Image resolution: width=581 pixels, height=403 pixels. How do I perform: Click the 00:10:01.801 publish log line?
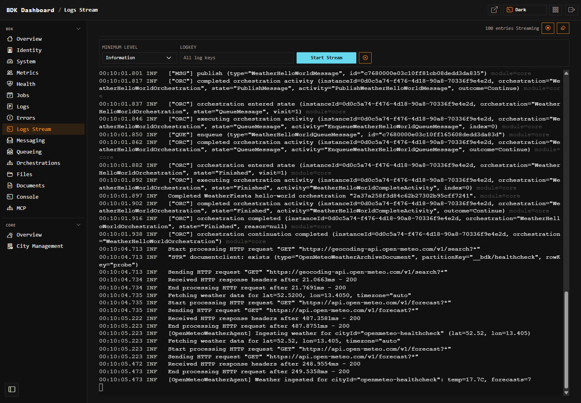[x=315, y=73]
